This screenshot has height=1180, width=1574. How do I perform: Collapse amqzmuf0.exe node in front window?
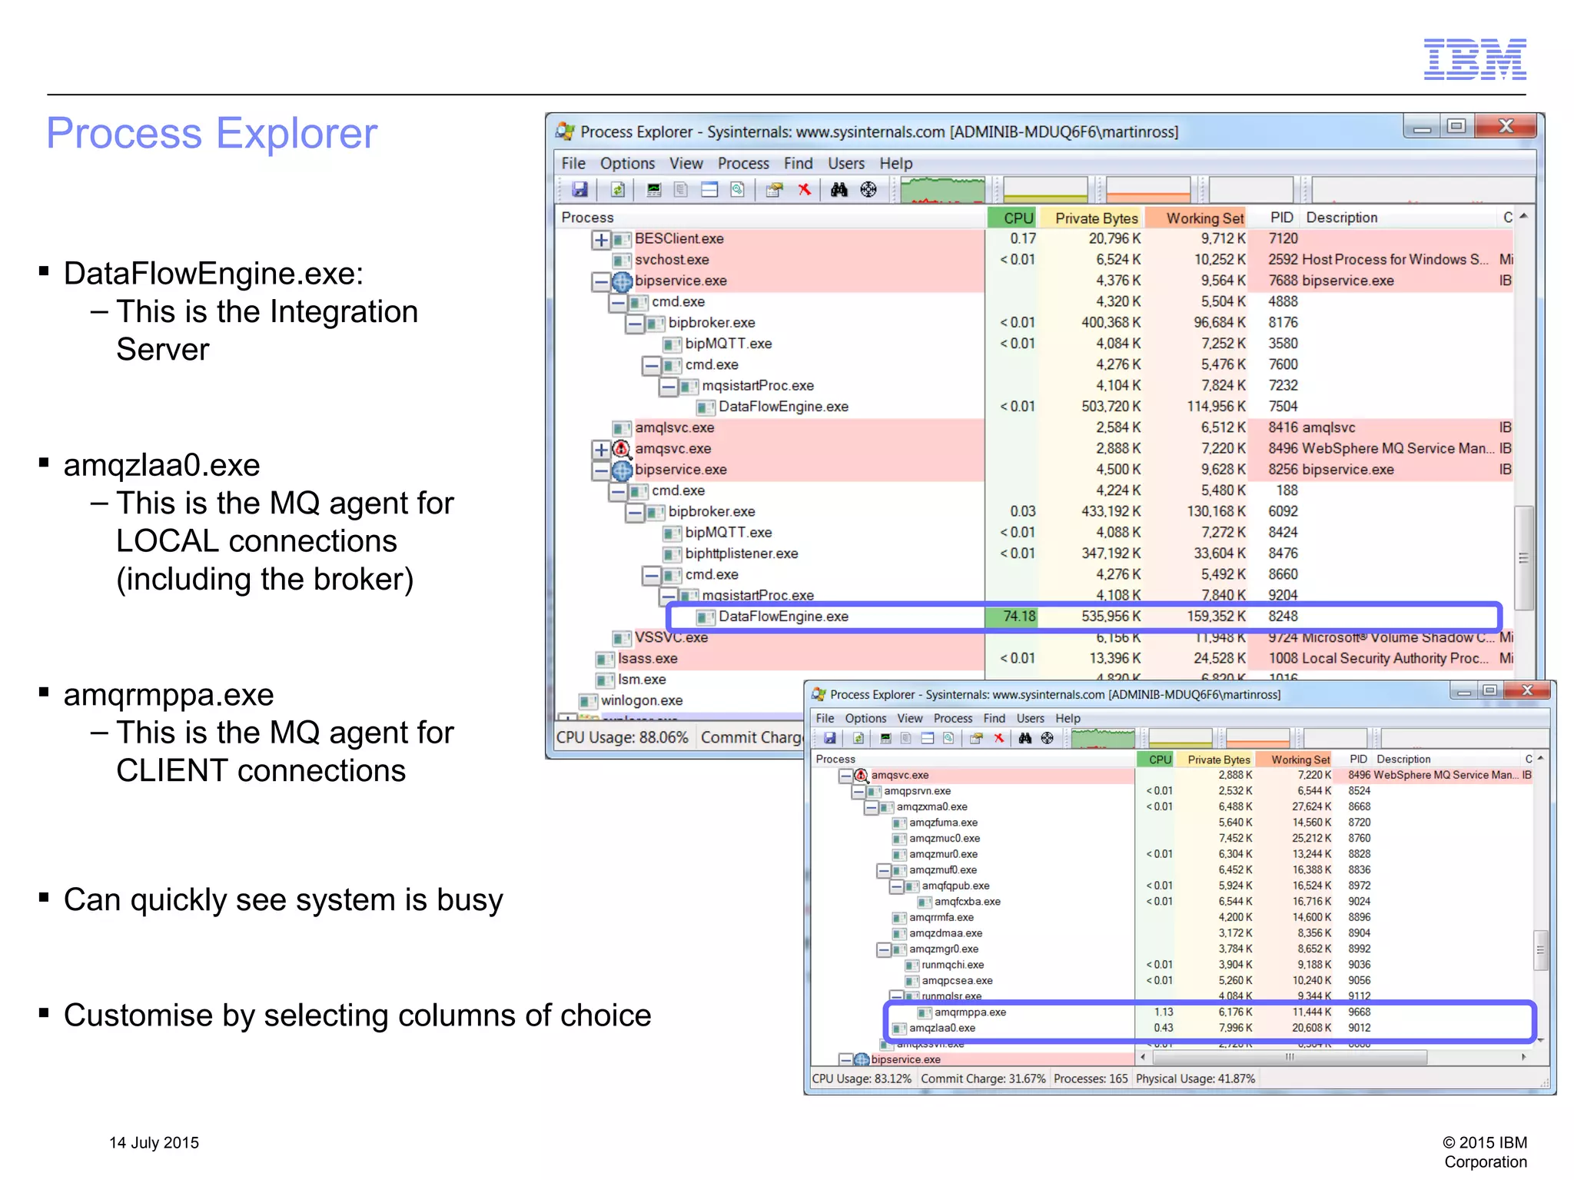click(x=884, y=870)
